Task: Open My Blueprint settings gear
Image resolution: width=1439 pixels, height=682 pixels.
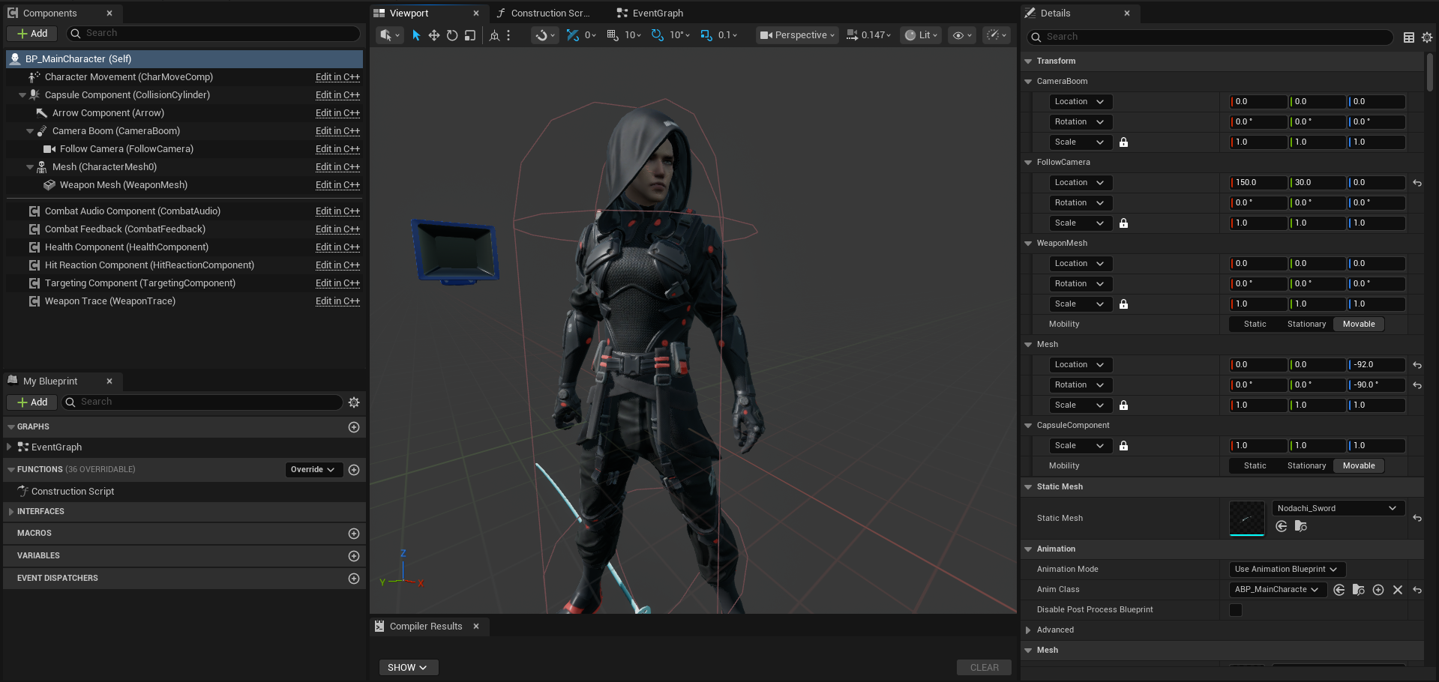Action: tap(354, 402)
